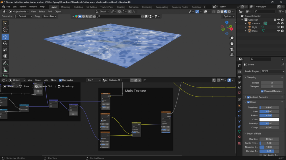Adjust the Bloom Threshold slider
This screenshot has width=286, height=160.
[x=269, y=108]
